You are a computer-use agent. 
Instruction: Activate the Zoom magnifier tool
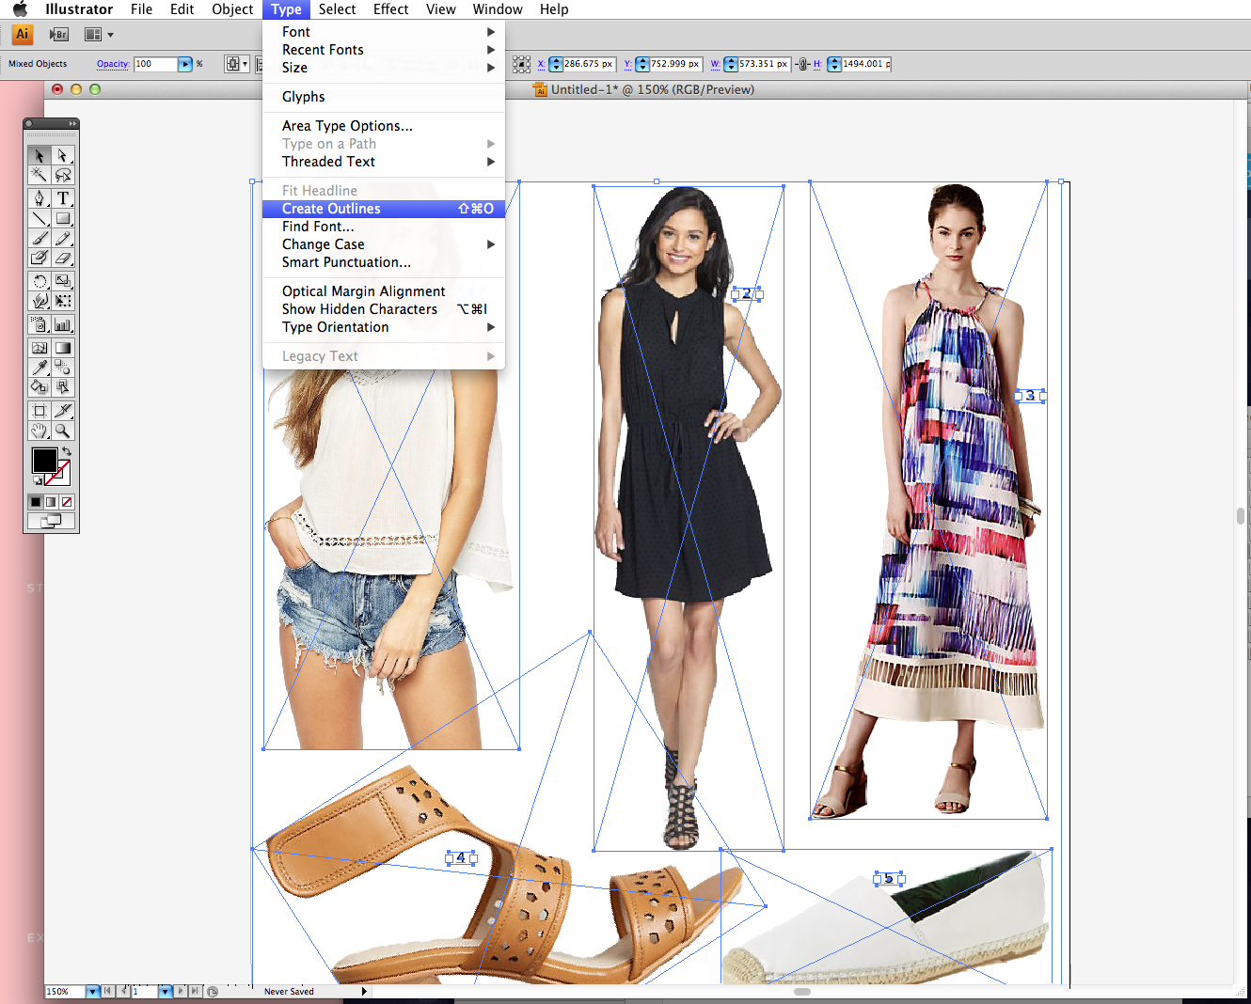click(x=63, y=431)
